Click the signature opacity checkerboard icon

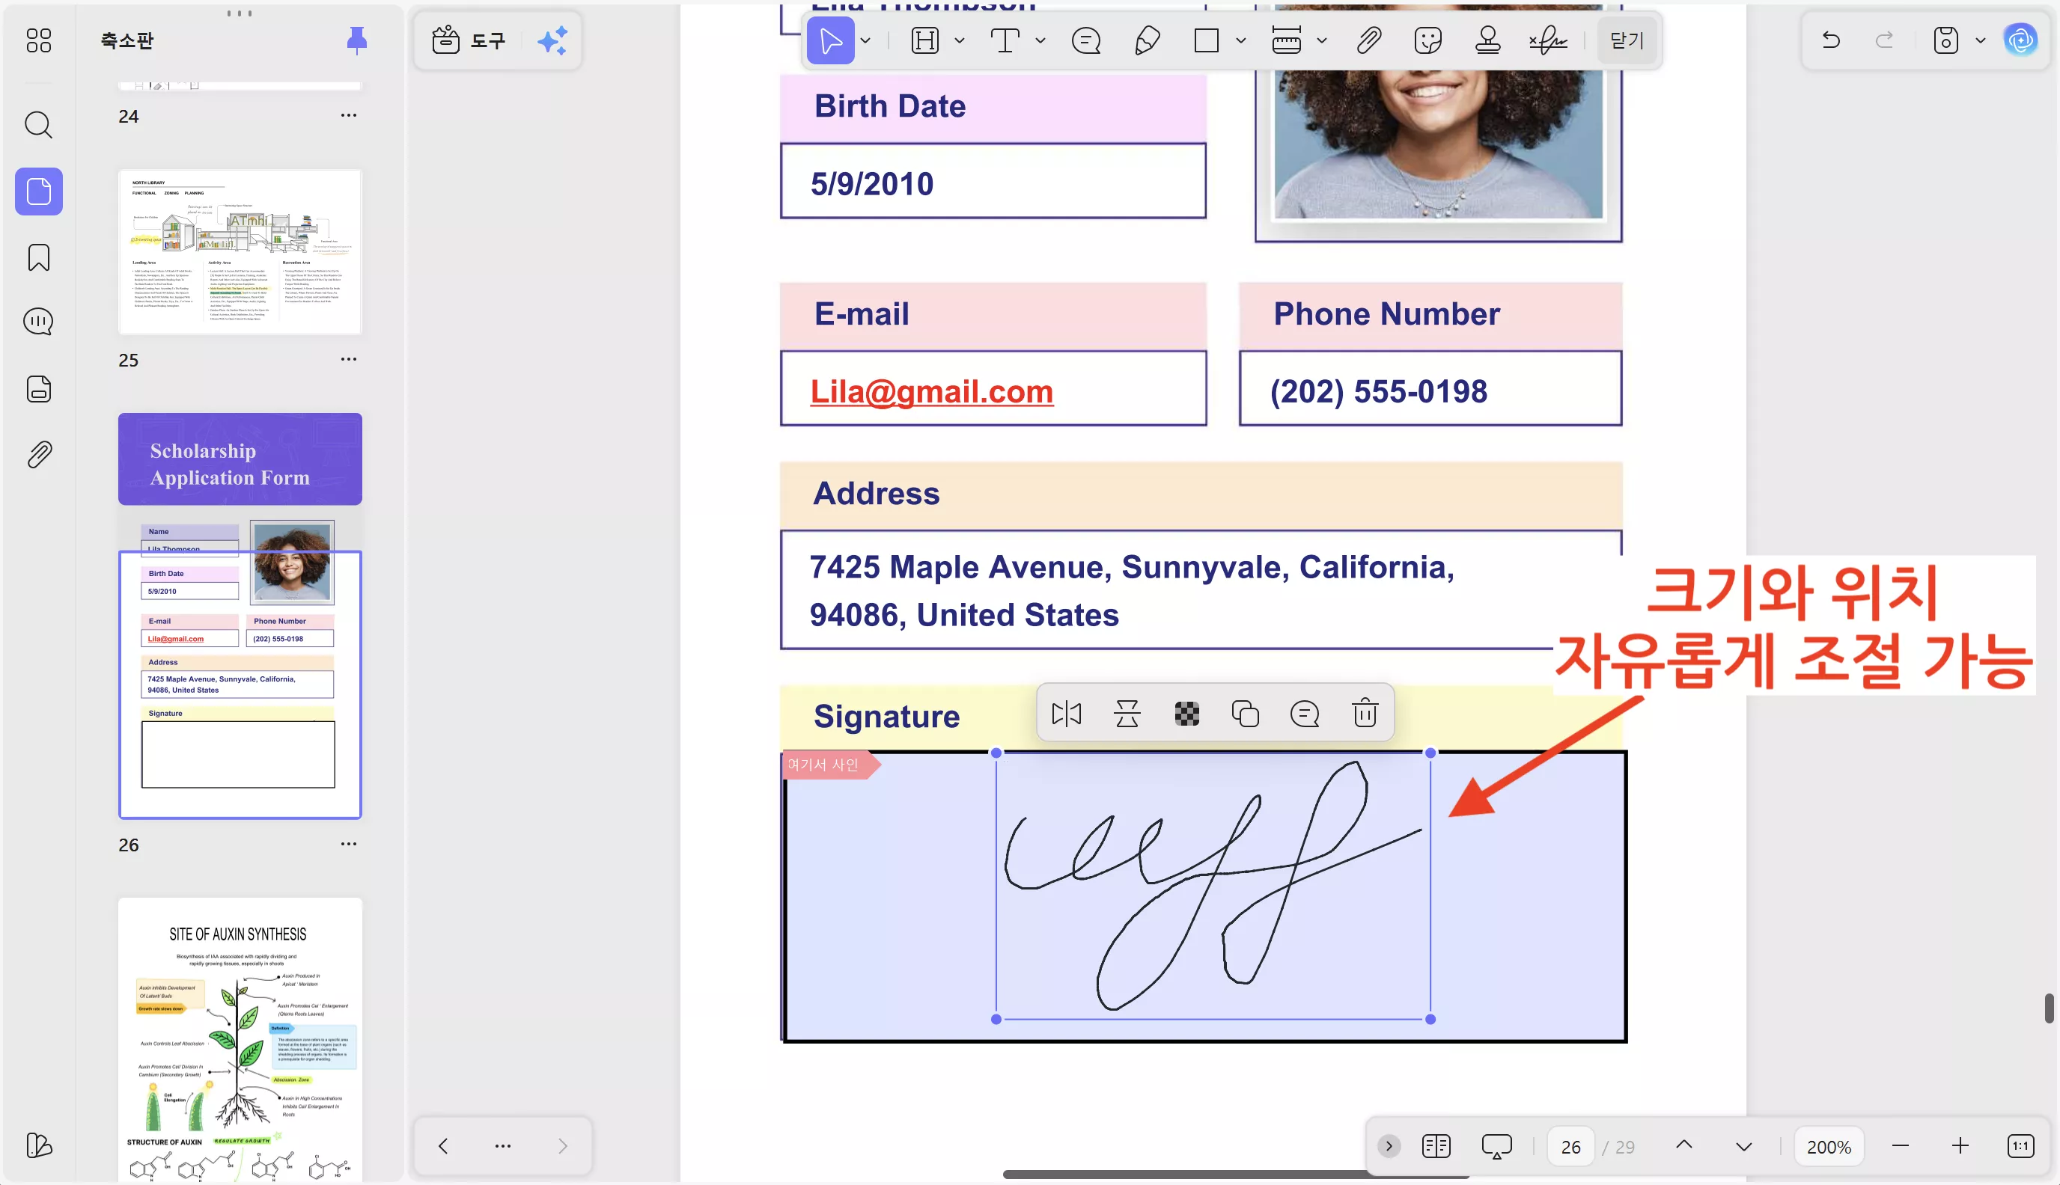pyautogui.click(x=1186, y=714)
